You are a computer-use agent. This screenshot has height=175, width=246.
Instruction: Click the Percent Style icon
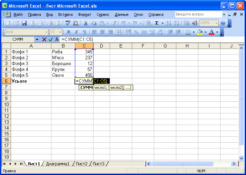(136, 32)
